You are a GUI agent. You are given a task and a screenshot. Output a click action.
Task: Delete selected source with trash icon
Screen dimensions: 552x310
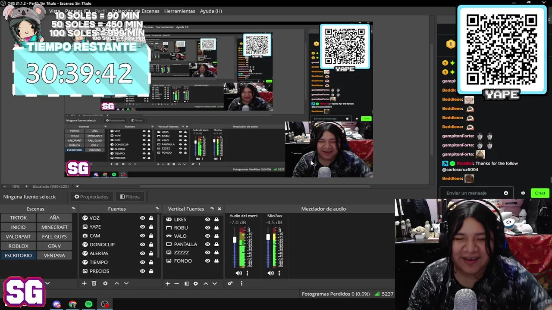point(94,283)
